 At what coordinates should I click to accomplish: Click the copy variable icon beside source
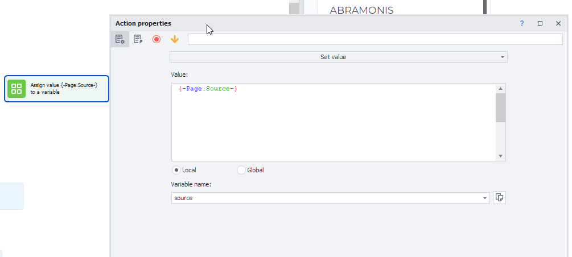pos(499,197)
